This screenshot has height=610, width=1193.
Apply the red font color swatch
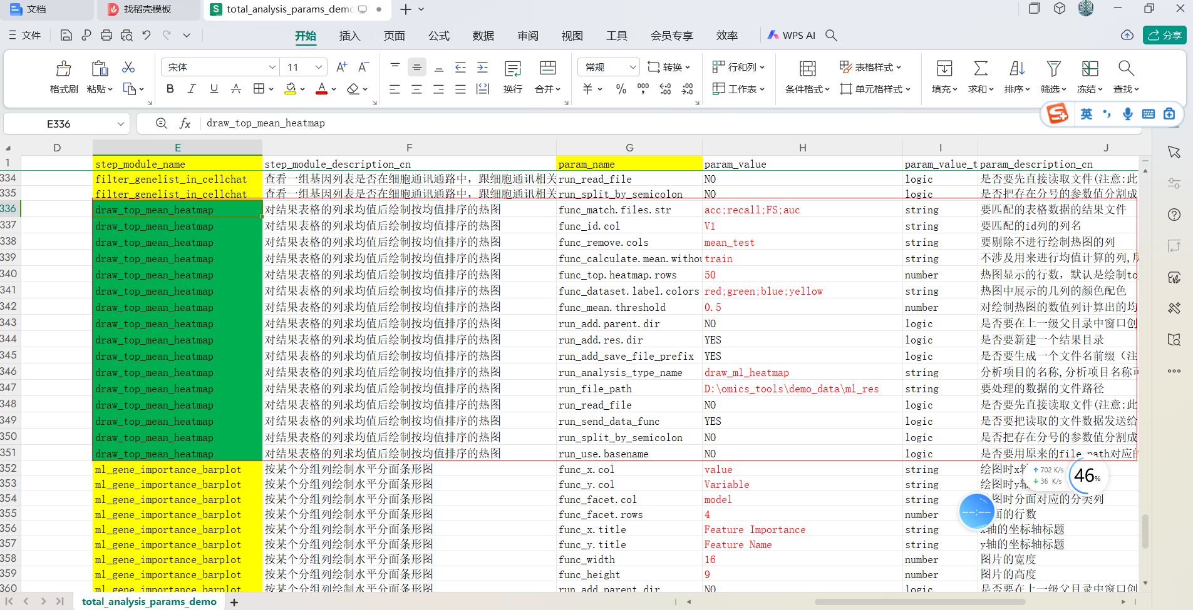(321, 89)
